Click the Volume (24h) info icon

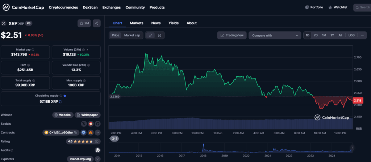point(83,50)
